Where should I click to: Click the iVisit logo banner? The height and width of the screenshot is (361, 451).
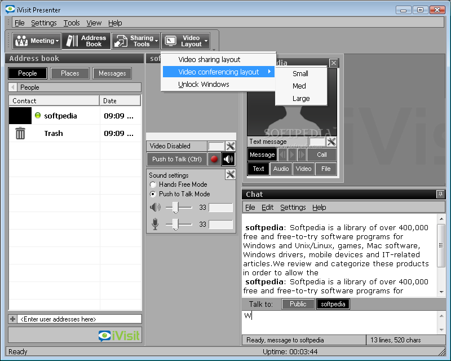click(x=75, y=336)
